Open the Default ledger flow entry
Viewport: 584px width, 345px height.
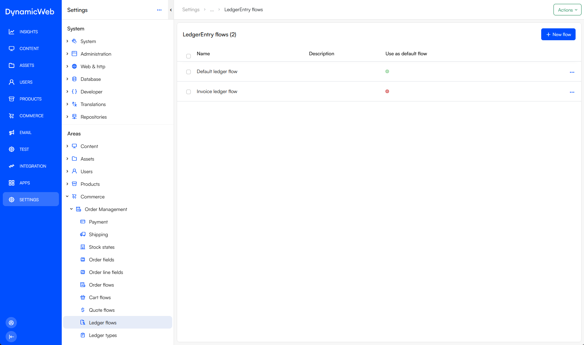coord(217,72)
